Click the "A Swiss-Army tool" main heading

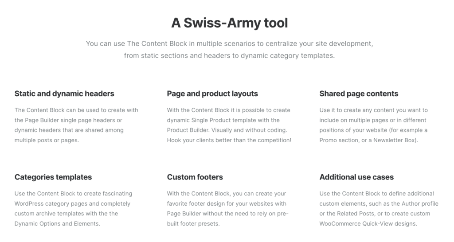(x=229, y=23)
